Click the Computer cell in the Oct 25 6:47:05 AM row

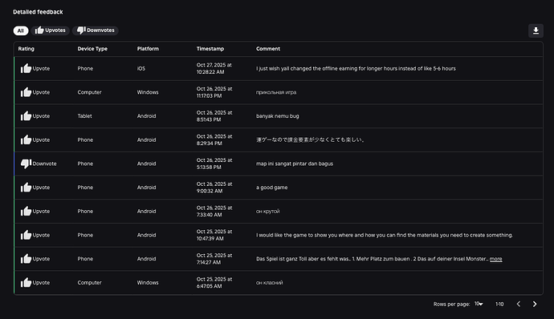(x=89, y=283)
